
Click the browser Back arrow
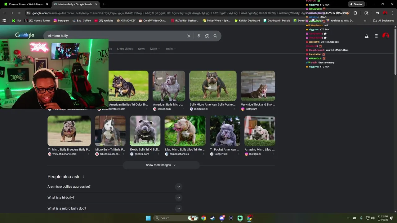tap(4, 13)
